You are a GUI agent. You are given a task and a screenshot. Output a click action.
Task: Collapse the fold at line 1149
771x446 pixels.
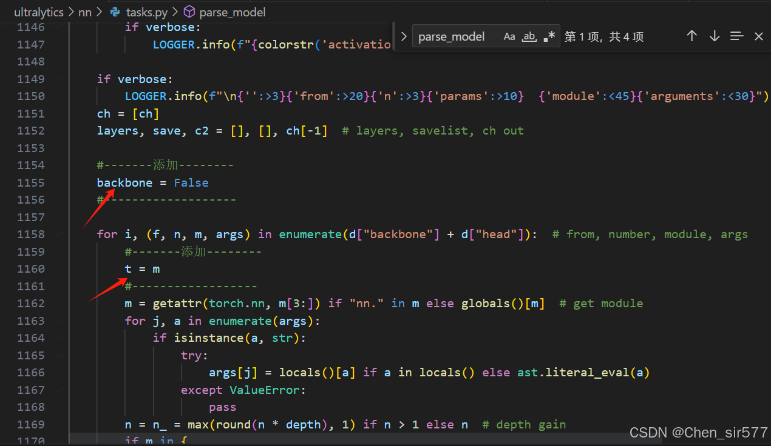[x=58, y=79]
